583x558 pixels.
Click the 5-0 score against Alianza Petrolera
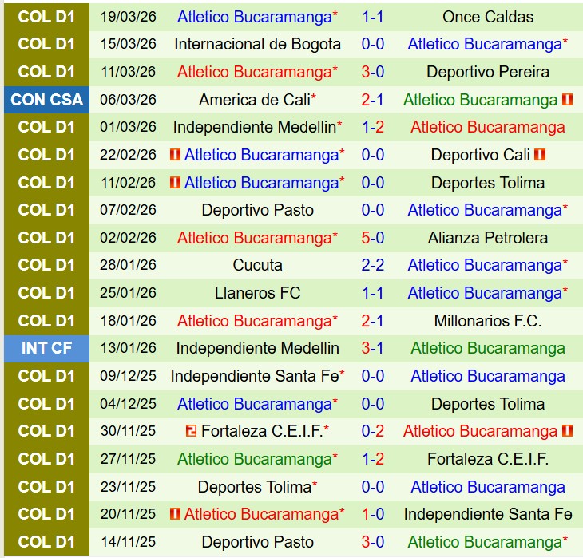point(373,238)
